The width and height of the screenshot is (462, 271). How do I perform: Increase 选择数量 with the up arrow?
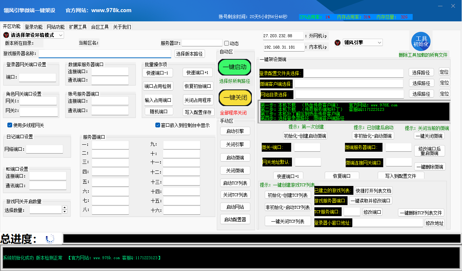point(65,208)
